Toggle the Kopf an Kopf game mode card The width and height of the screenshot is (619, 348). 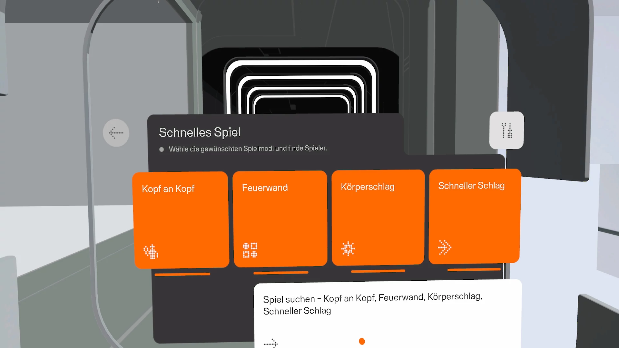point(181,220)
